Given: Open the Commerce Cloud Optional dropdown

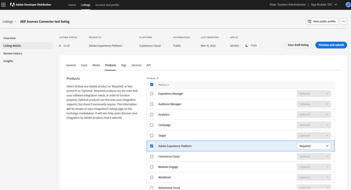Looking at the screenshot, I should pyautogui.click(x=314, y=157).
